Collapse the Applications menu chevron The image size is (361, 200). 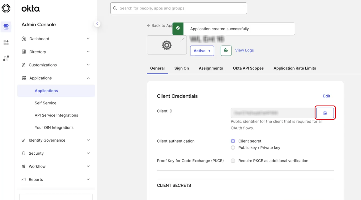[88, 78]
